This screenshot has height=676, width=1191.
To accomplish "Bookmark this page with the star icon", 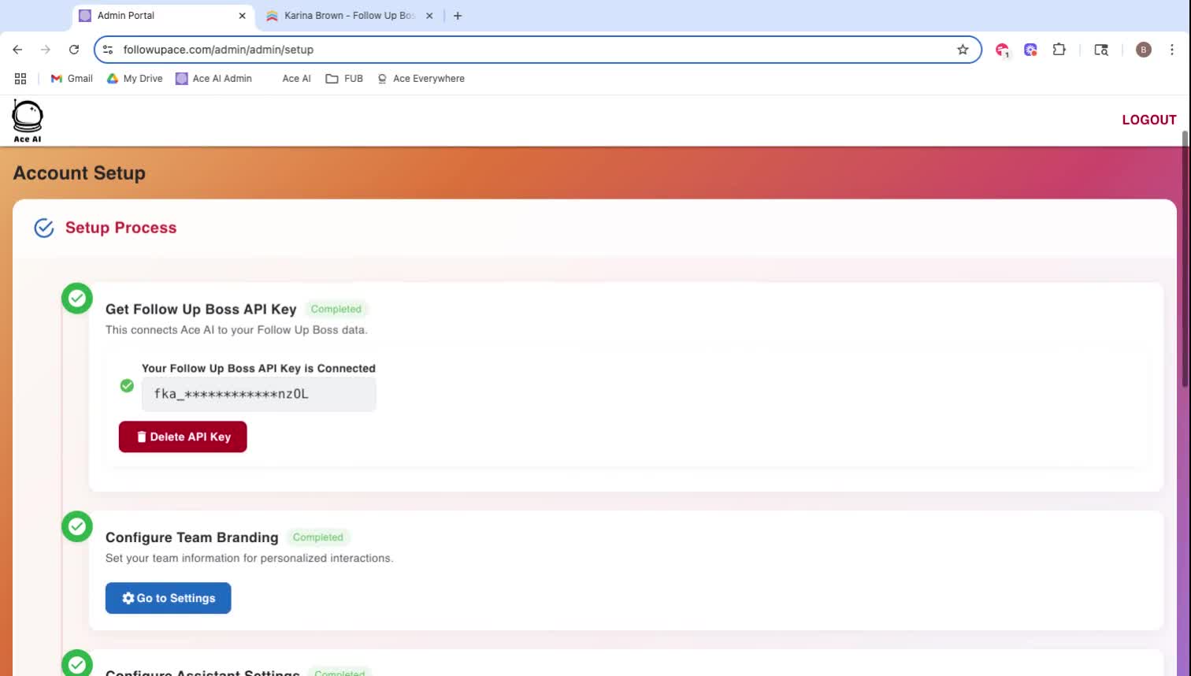I will (963, 50).
